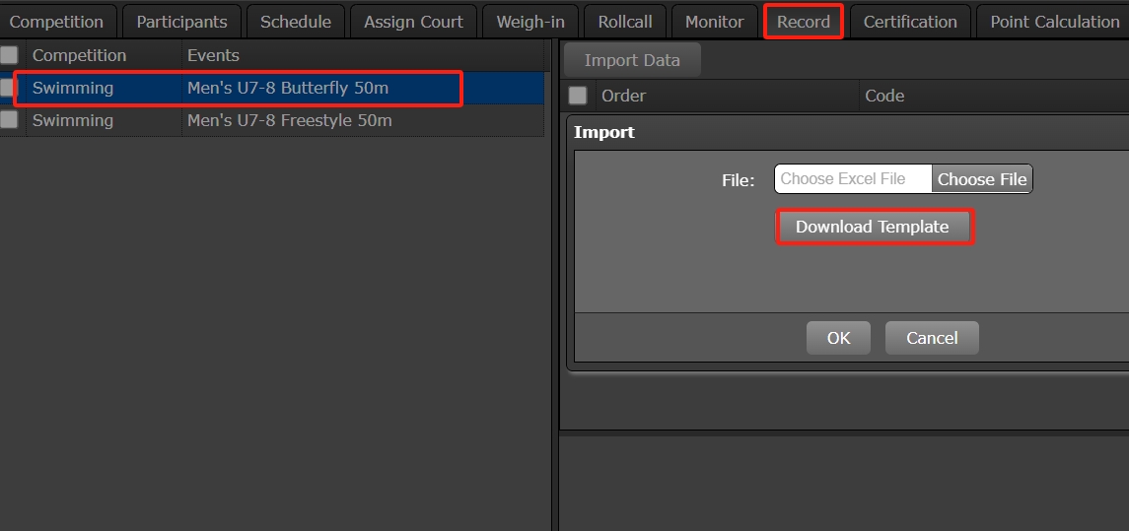Screen dimensions: 1129x531
Task: Click the Choose Excel File input field
Action: click(853, 178)
